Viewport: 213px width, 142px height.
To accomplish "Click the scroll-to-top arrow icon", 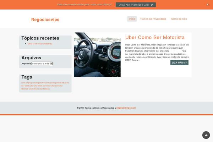I will tap(206, 135).
